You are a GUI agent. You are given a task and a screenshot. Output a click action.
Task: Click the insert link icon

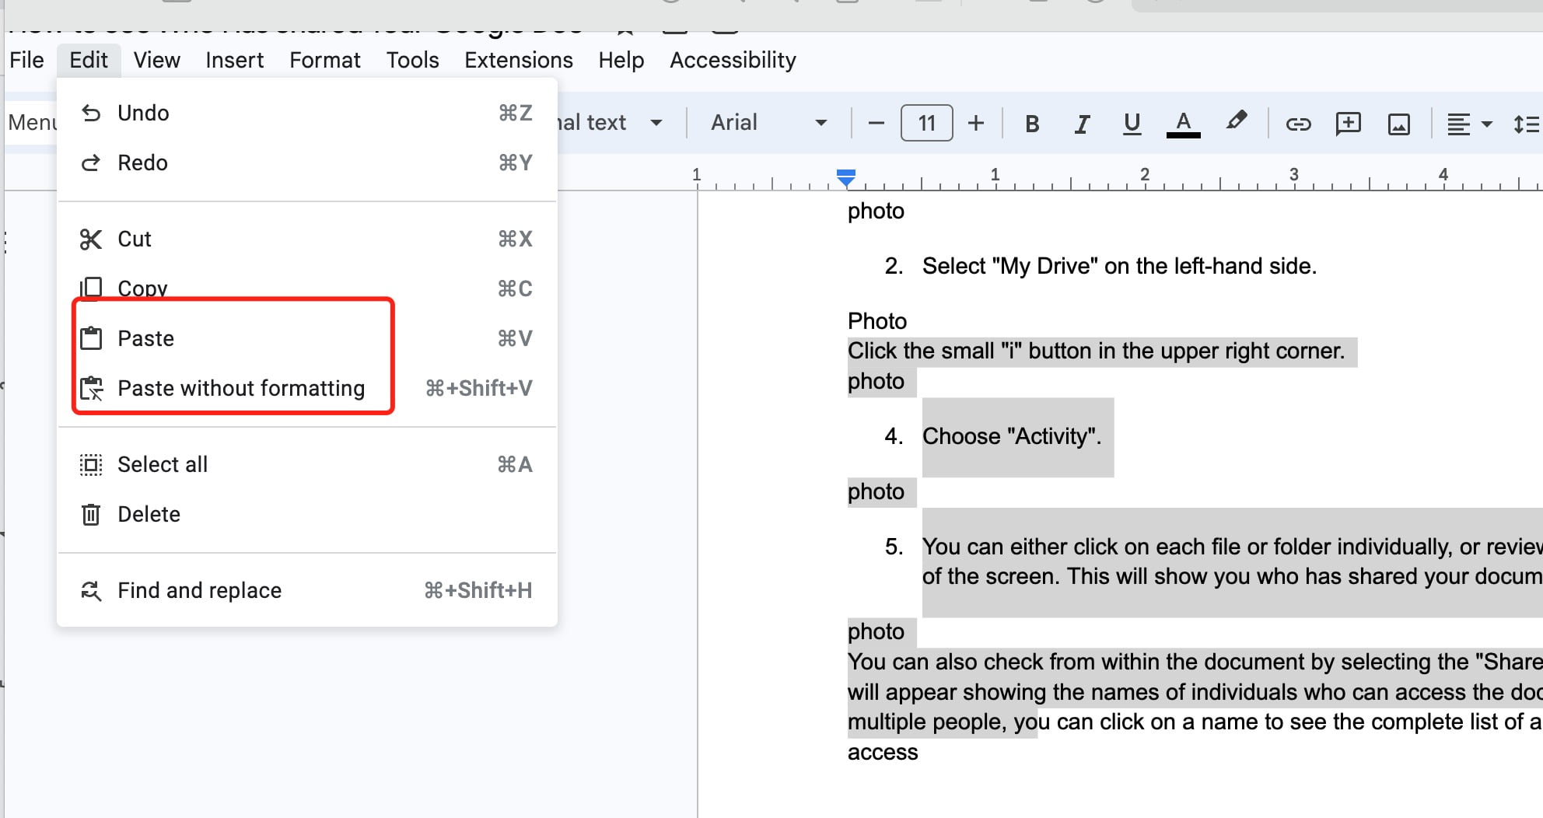tap(1298, 124)
